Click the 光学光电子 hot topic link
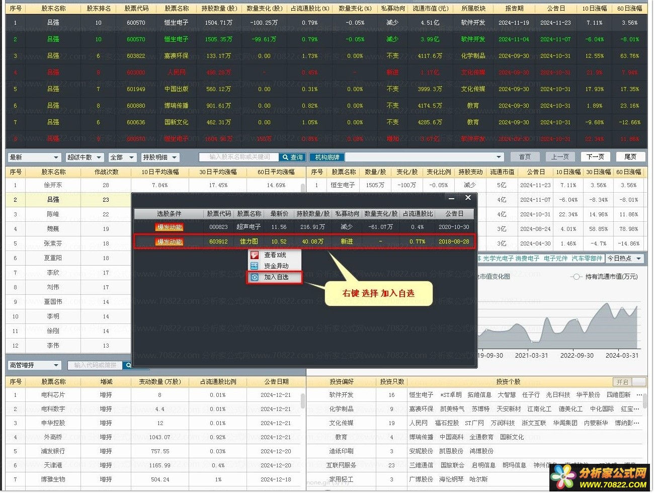Viewport: 655px width, 493px height. (498, 259)
